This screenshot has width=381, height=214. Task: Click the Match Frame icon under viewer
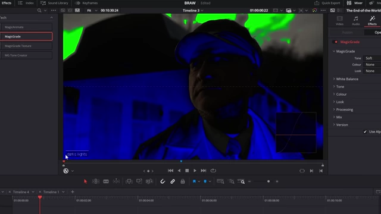(x=302, y=171)
